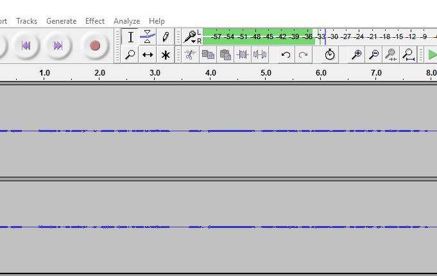Viewport: 437px width, 276px height.
Task: Click the Edit toolbar grabber handle
Action: (178, 54)
